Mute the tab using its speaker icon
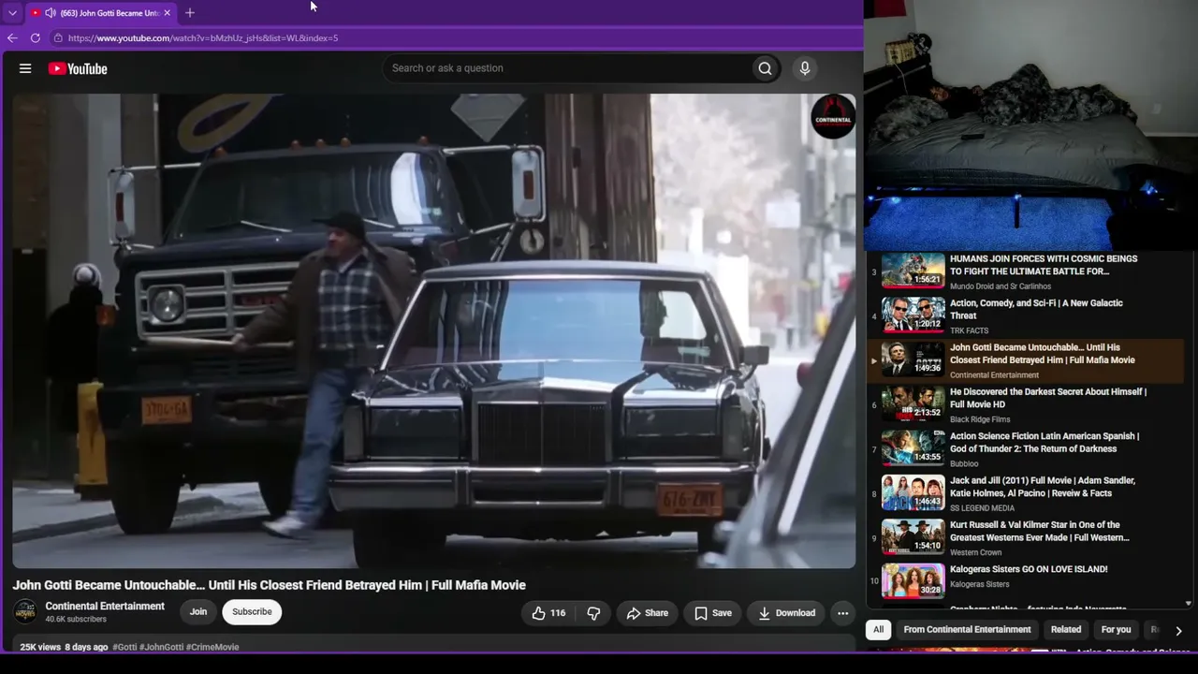Viewport: 1198px width, 674px height. [x=50, y=13]
